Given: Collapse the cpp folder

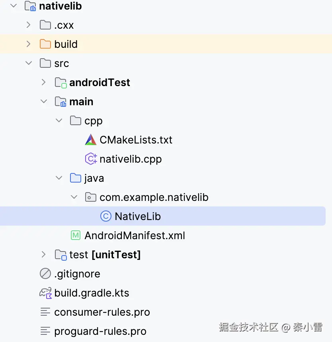Looking at the screenshot, I should 59,121.
